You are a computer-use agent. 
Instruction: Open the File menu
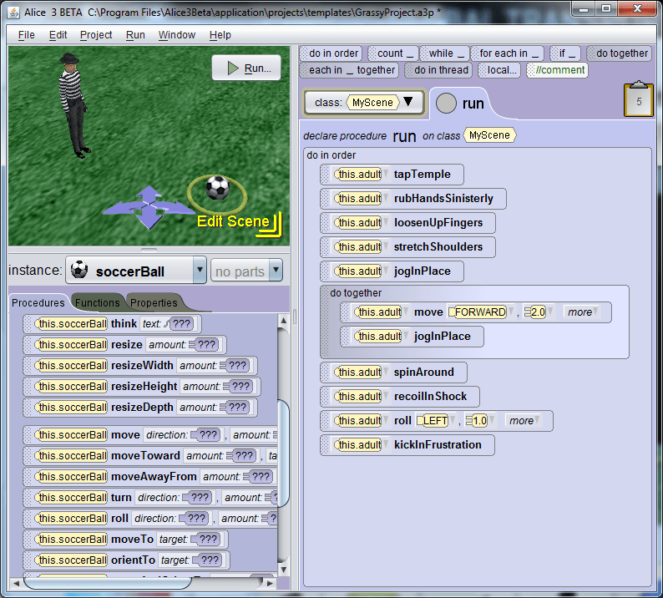[26, 35]
